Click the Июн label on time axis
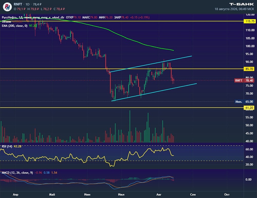Viewport: 257px width, 198px height. point(87,194)
